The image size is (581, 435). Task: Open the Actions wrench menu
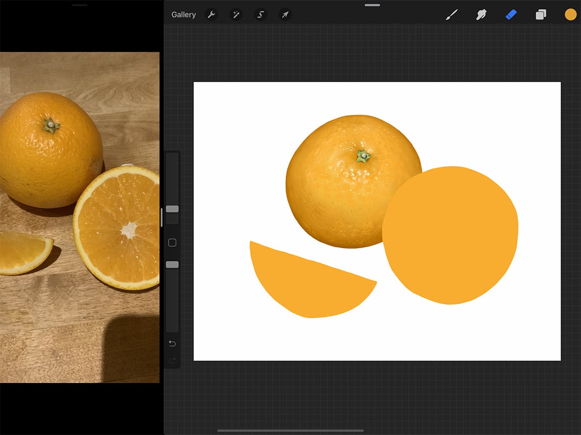[211, 15]
